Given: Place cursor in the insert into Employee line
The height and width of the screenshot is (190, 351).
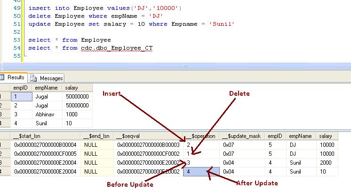Looking at the screenshot, I should click(94, 8).
